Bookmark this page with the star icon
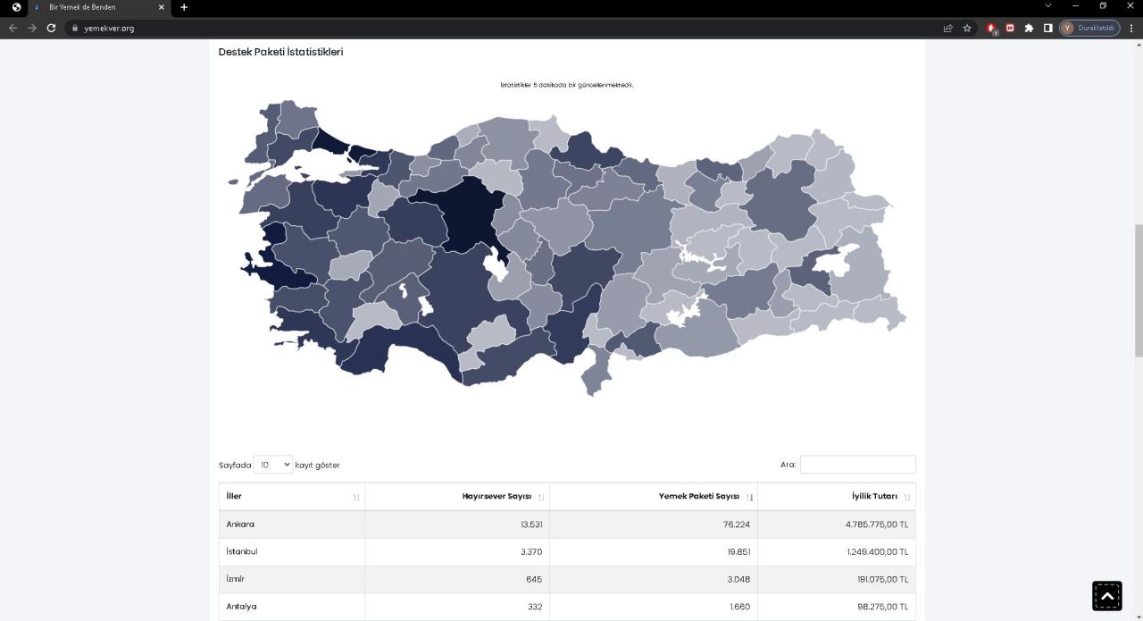 tap(967, 28)
